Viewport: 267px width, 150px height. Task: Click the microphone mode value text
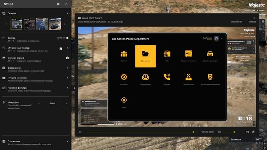pyautogui.click(x=52, y=103)
